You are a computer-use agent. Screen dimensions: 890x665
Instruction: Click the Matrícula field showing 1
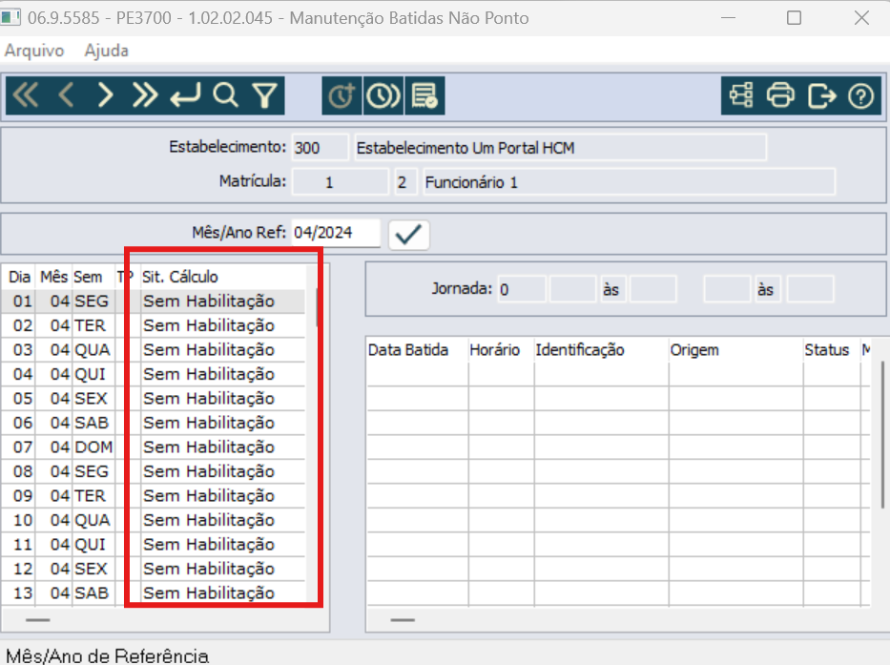pyautogui.click(x=341, y=182)
